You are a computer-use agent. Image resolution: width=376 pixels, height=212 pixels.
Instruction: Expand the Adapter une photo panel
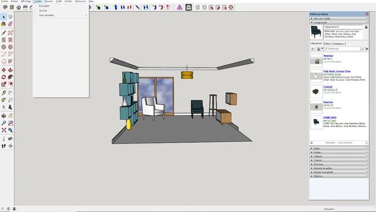pyautogui.click(x=339, y=173)
